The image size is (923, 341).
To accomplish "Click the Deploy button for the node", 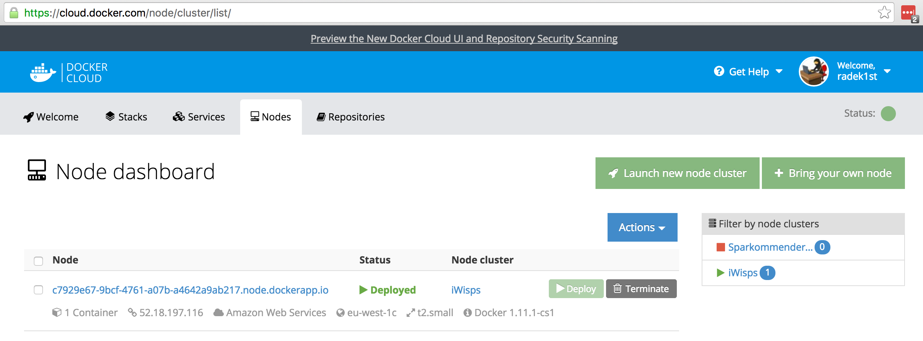I will click(576, 289).
